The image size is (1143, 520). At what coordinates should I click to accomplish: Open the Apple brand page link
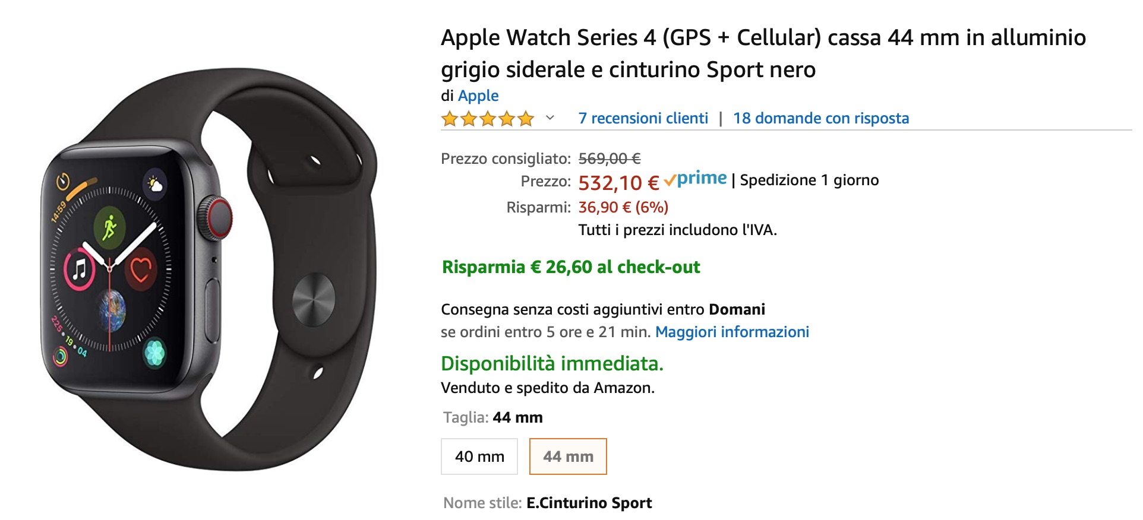(478, 95)
